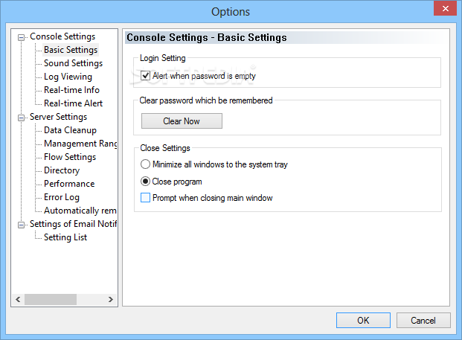Screen dimensions: 462x340
Task: Open Sound Settings in the tree
Action: click(x=73, y=63)
